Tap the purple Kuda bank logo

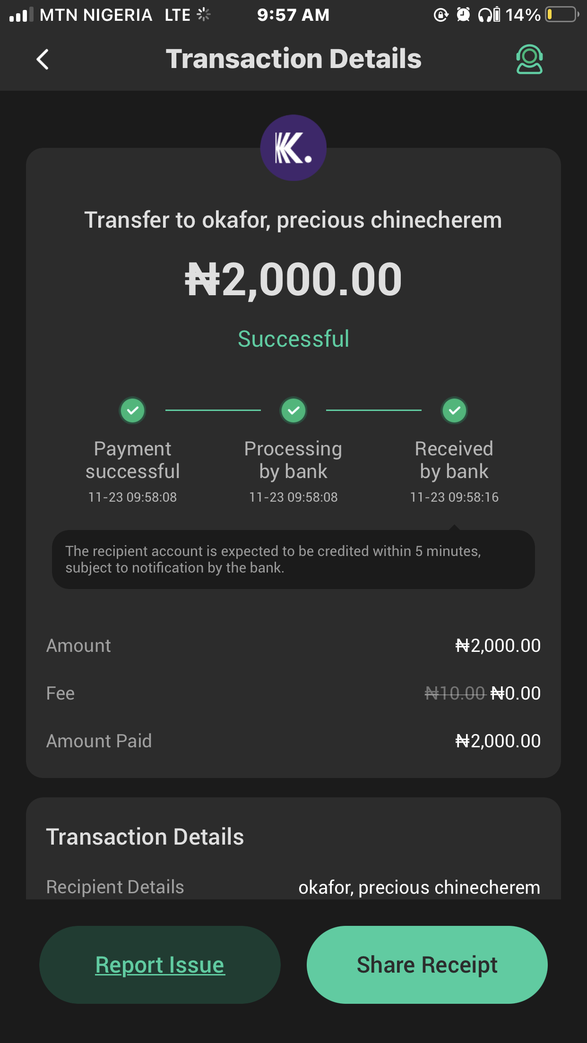point(293,148)
